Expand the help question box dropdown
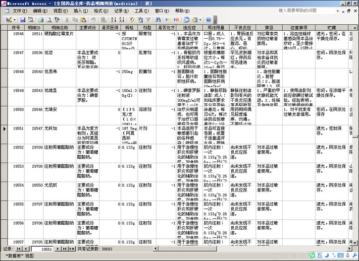Image resolution: width=359 pixels, height=261 pixels. (338, 11)
